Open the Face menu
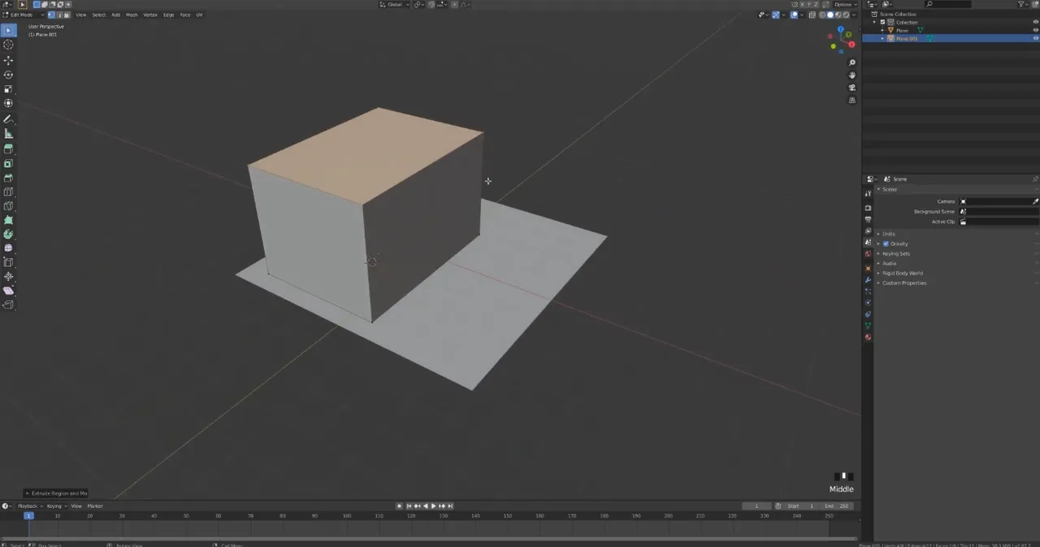Screen dimensions: 1040x547 point(185,15)
